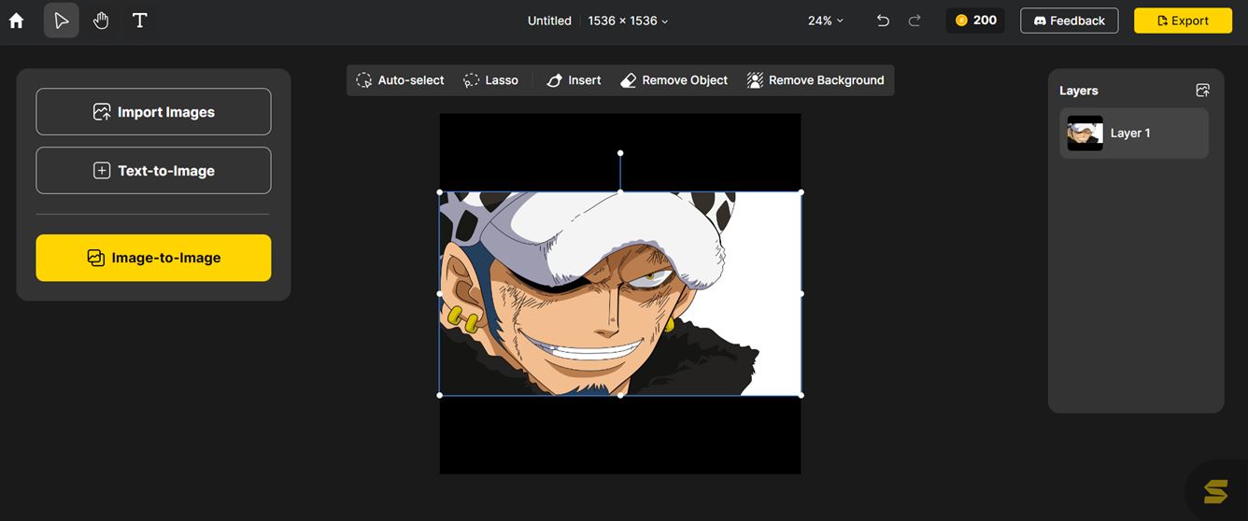Apply Remove Background
Viewport: 1248px width, 521px height.
pos(815,80)
